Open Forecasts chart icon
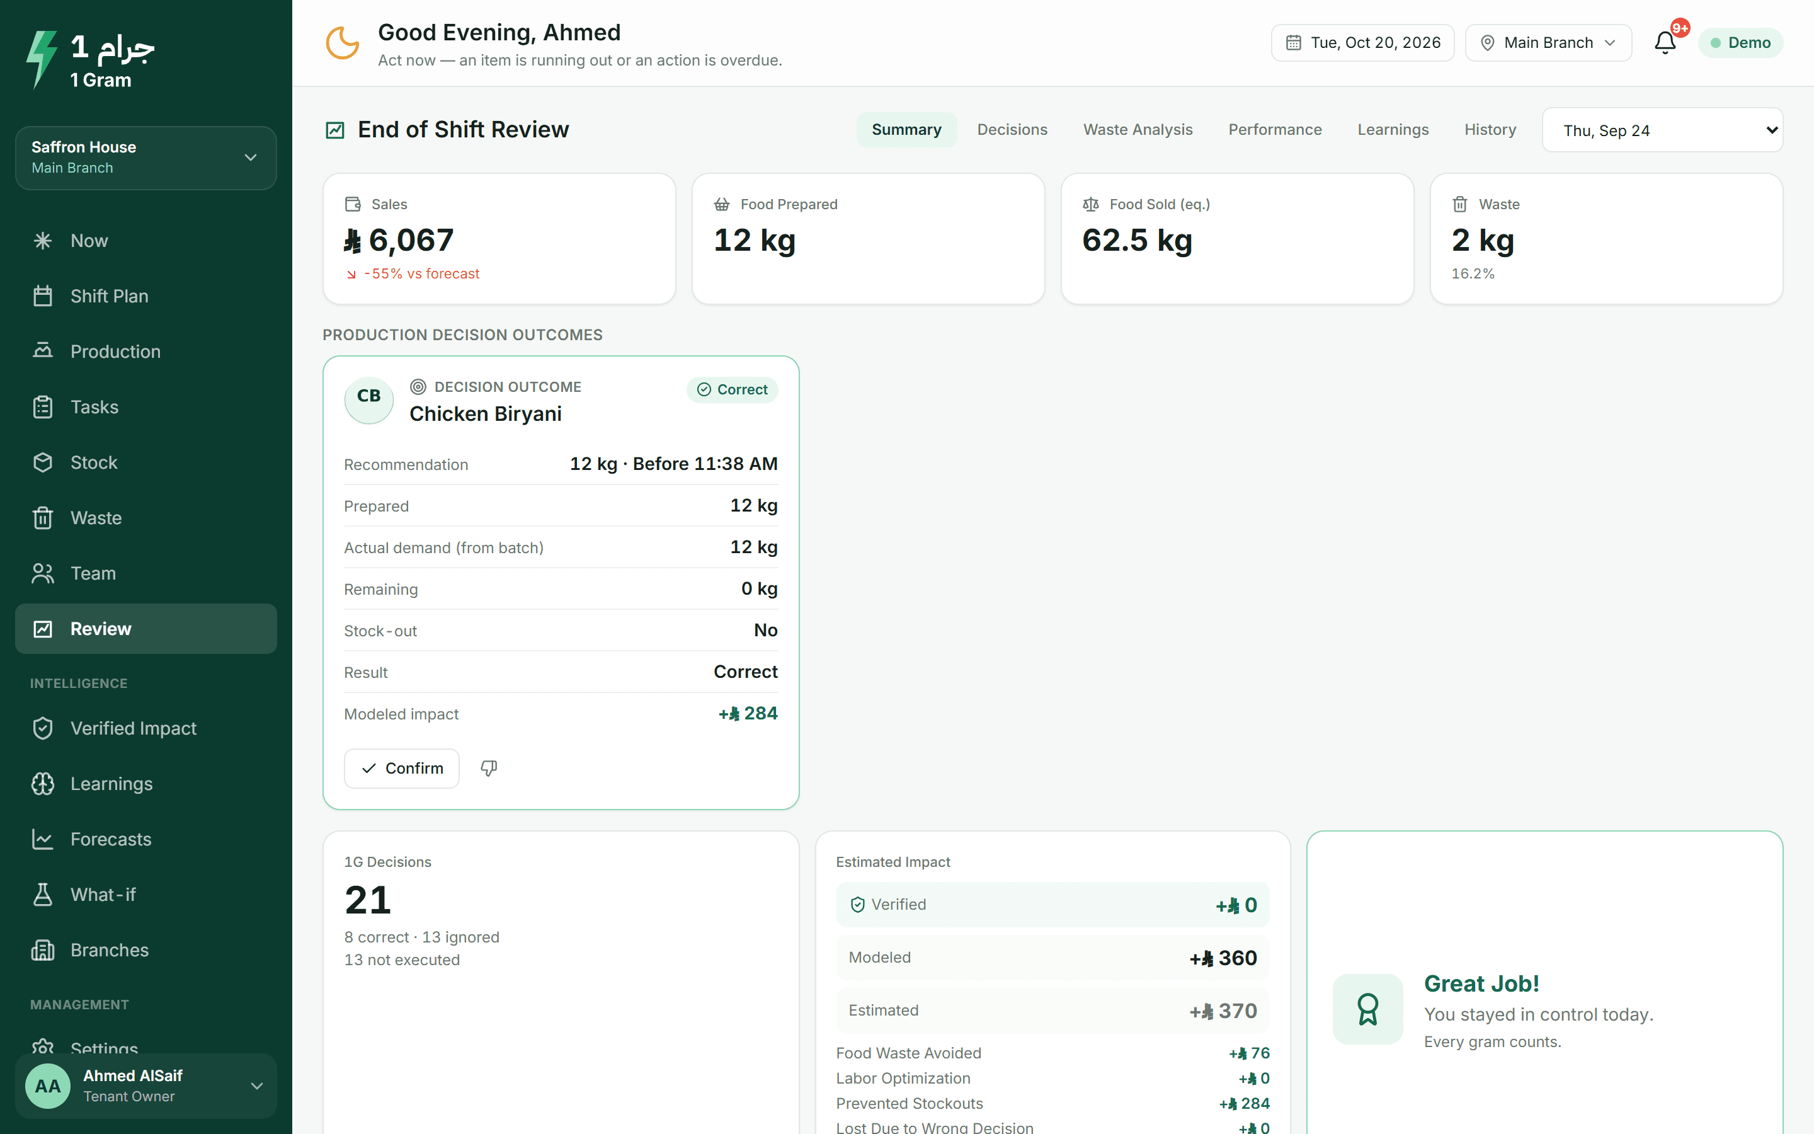This screenshot has width=1814, height=1134. coord(43,839)
